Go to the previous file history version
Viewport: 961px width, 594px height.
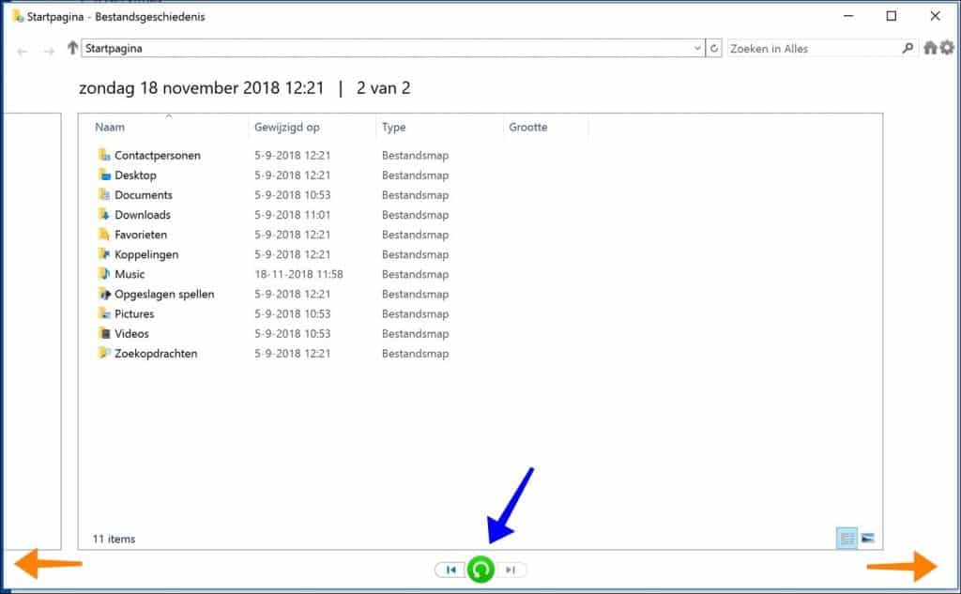tap(450, 569)
